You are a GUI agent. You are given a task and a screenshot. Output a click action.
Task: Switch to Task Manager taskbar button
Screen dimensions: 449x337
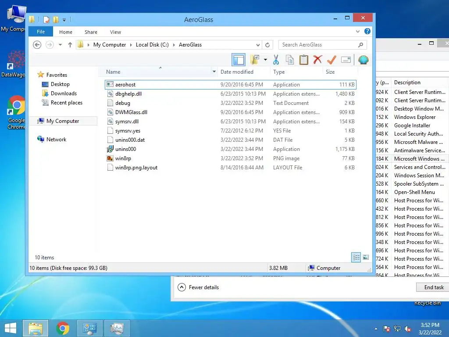tap(117, 328)
